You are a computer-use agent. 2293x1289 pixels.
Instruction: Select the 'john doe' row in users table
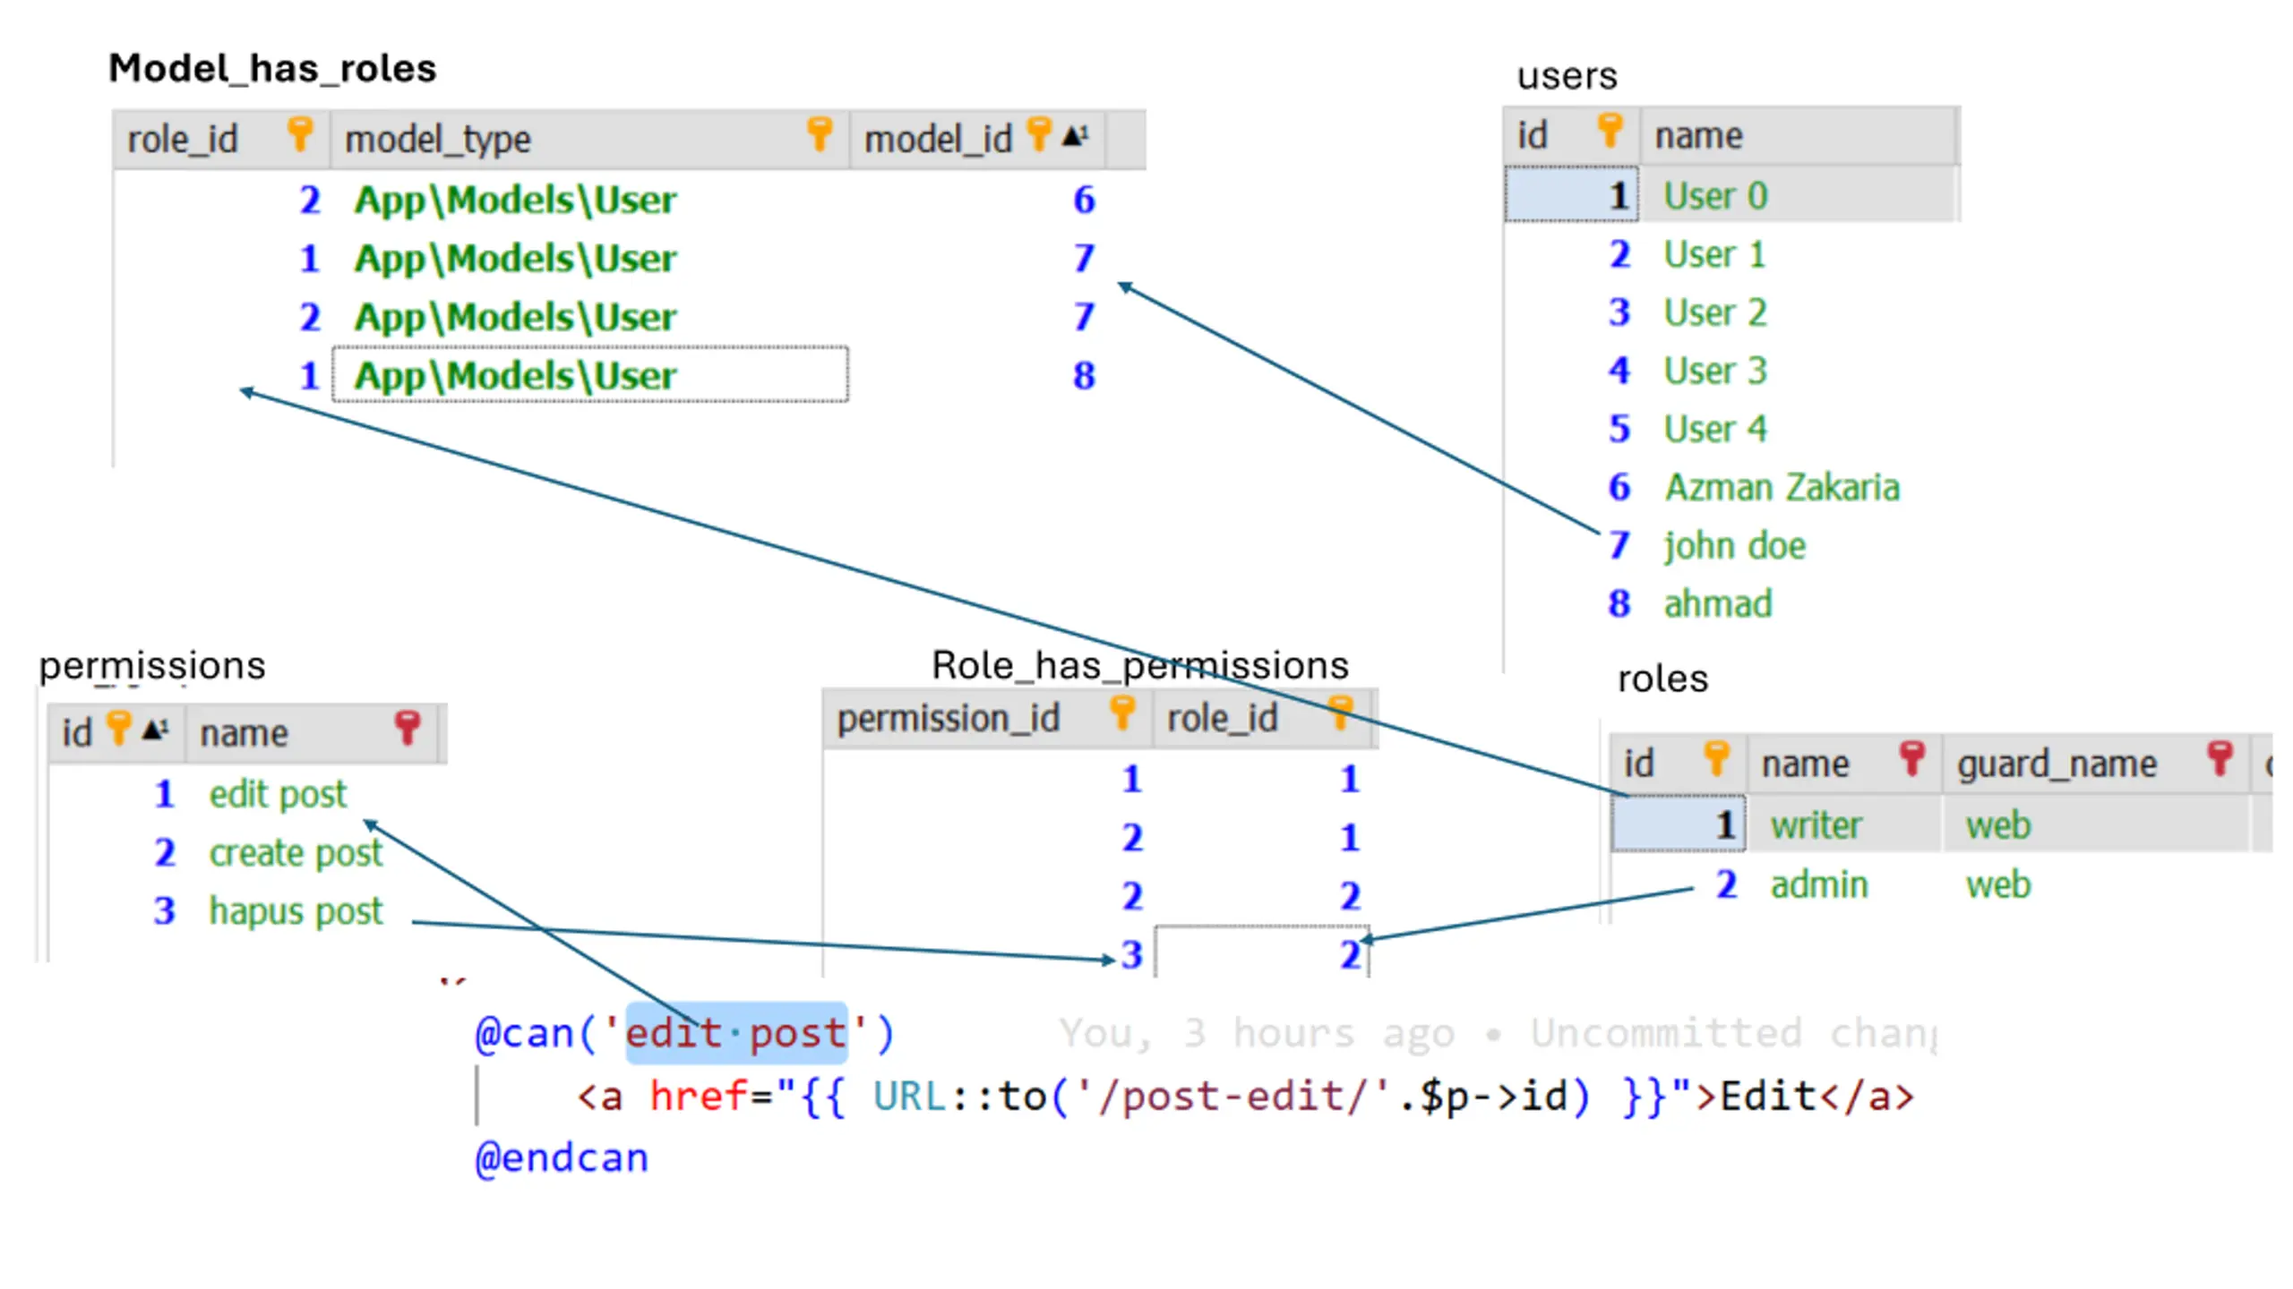1734,546
